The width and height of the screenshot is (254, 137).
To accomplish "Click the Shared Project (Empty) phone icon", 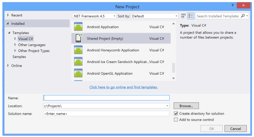I will [x=79, y=38].
